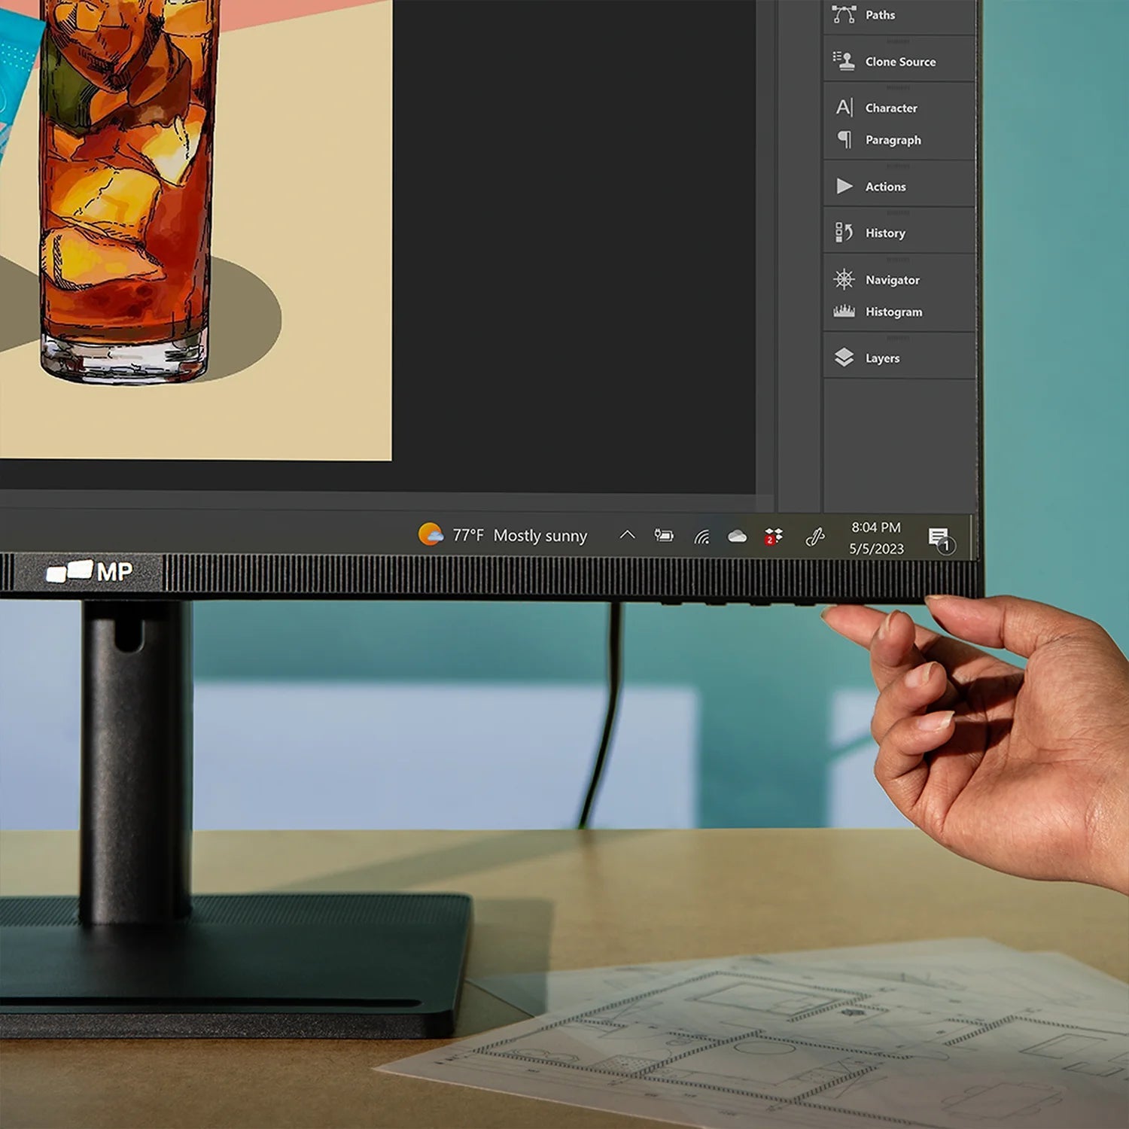Screen dimensions: 1129x1129
Task: Open the Wi-Fi network icon
Action: (x=701, y=536)
